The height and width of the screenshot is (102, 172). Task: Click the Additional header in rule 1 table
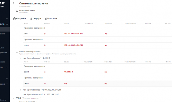pyautogui.click(x=148, y=62)
